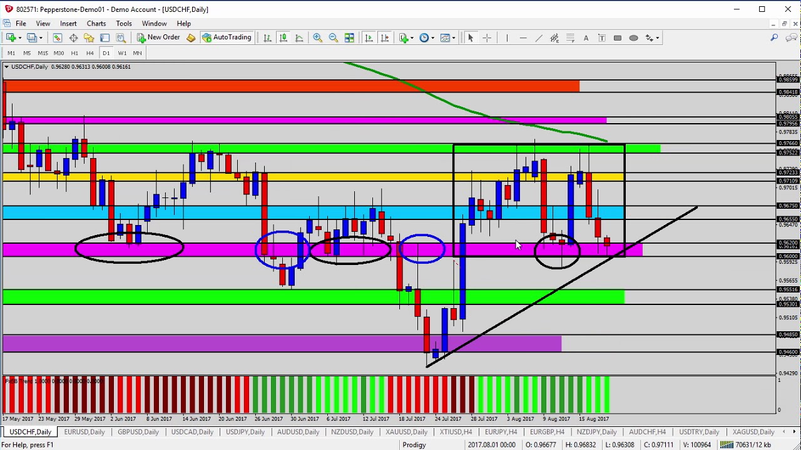Click the New Order button
The image size is (801, 450).
pyautogui.click(x=158, y=37)
